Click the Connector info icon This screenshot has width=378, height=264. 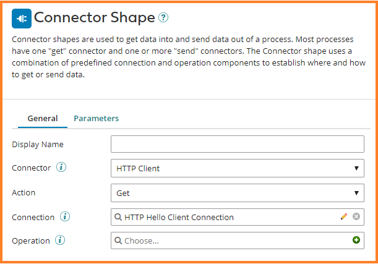pyautogui.click(x=61, y=168)
